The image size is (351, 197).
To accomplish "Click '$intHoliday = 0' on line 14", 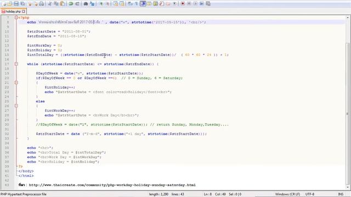I will coord(44,50).
